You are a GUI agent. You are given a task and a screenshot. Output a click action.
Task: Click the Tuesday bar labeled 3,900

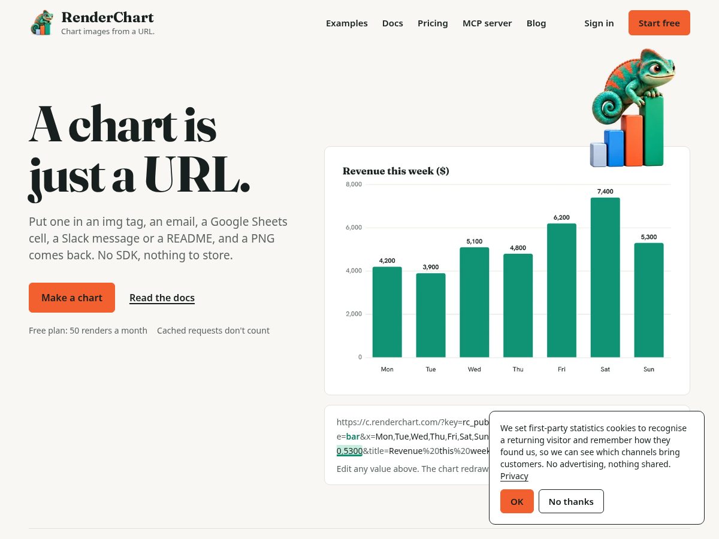pos(431,315)
